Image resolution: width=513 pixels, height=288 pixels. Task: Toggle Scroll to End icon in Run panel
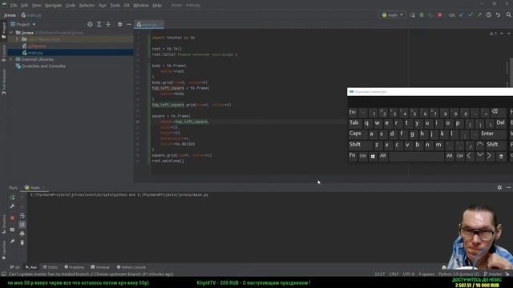pos(22,225)
